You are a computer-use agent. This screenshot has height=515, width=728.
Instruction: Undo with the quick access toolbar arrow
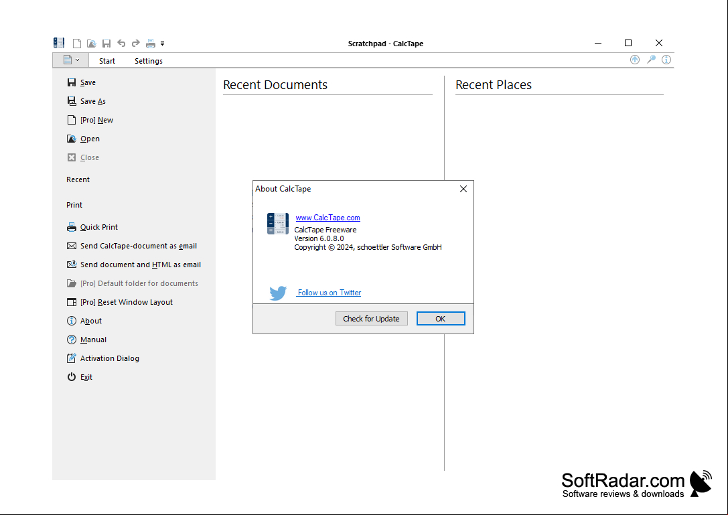click(x=121, y=43)
